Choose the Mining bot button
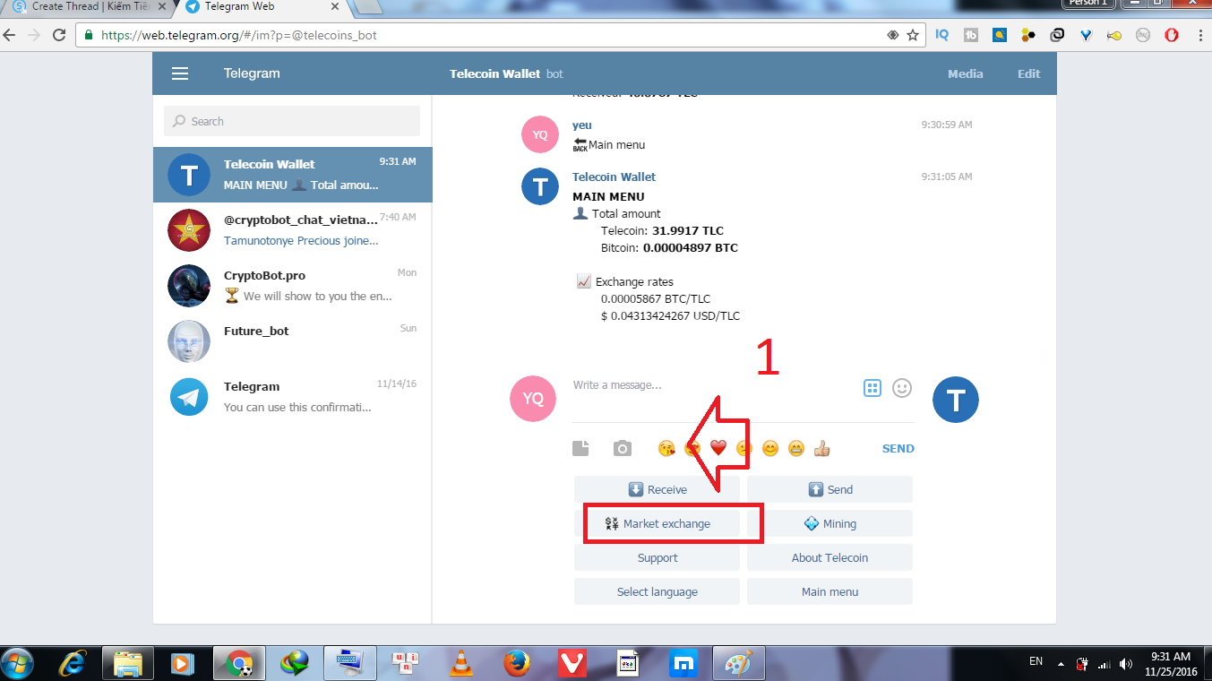This screenshot has height=681, width=1212. point(829,523)
